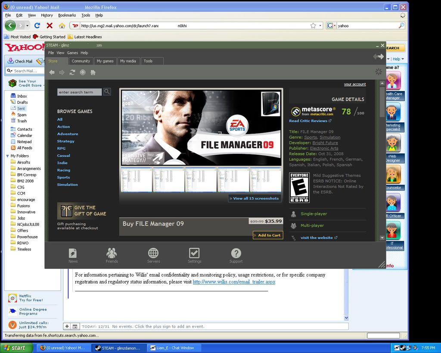Click Steam store back arrow icon
This screenshot has height=353, width=441.
52,72
